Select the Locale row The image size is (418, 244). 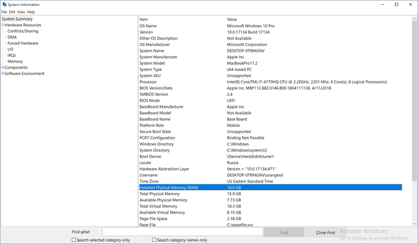click(271, 163)
